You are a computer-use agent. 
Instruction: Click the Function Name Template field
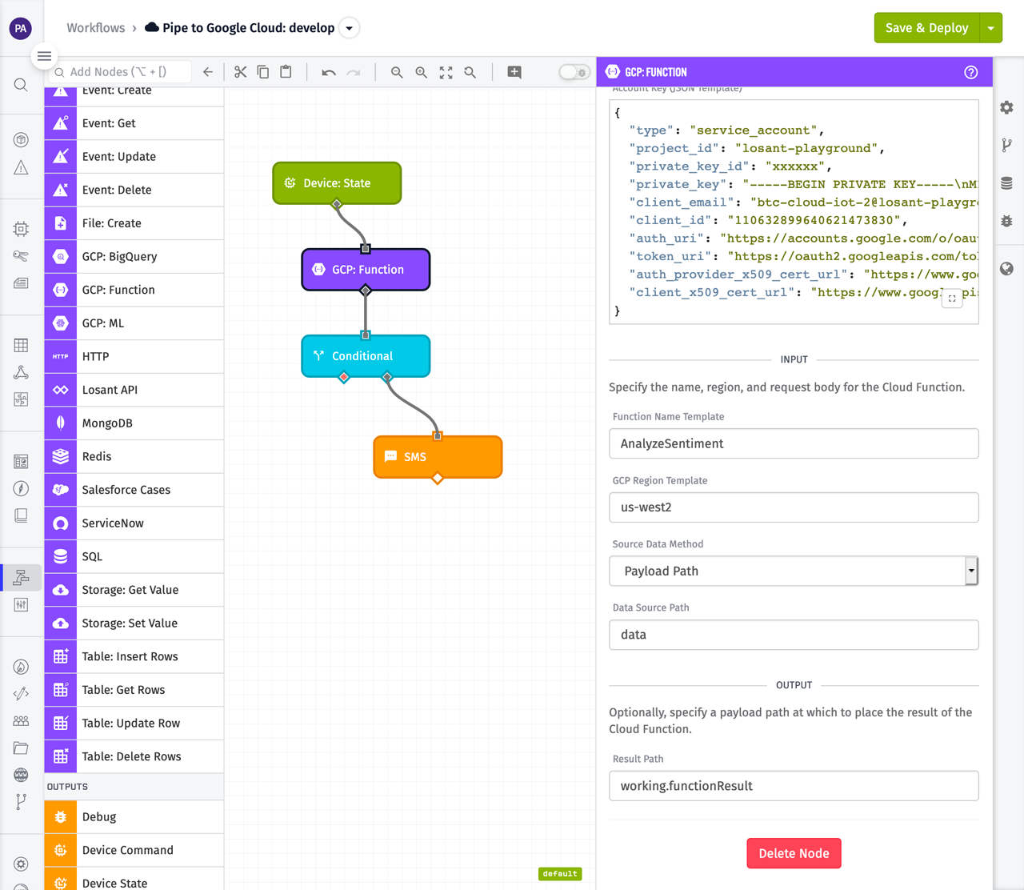pos(793,443)
